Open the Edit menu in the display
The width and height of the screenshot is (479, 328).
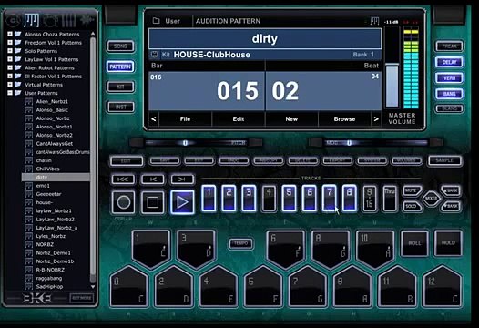[239, 119]
